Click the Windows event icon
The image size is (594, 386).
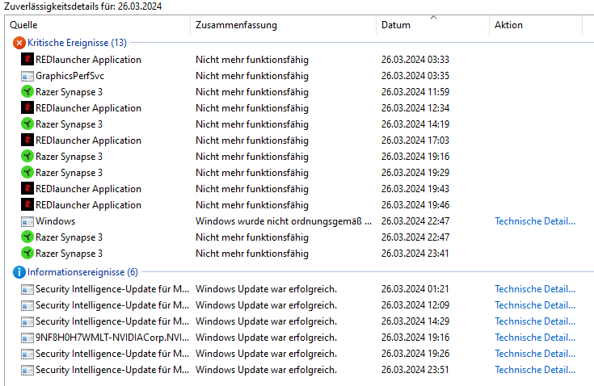(x=27, y=221)
